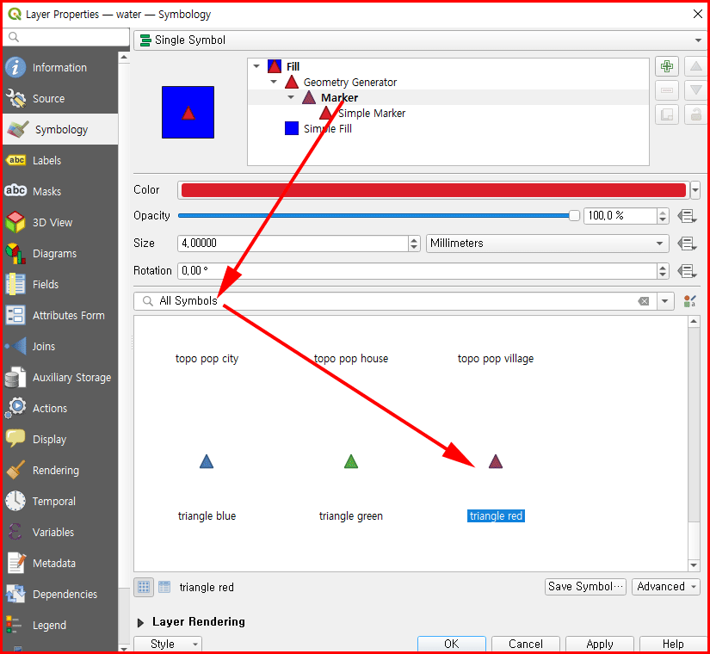710x654 pixels.
Task: Open the Style menu button
Action: pos(168,644)
